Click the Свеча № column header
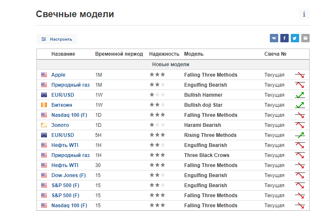The height and width of the screenshot is (211, 313). (x=275, y=54)
